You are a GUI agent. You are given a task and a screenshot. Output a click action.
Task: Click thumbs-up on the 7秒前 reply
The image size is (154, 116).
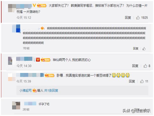click(x=144, y=49)
